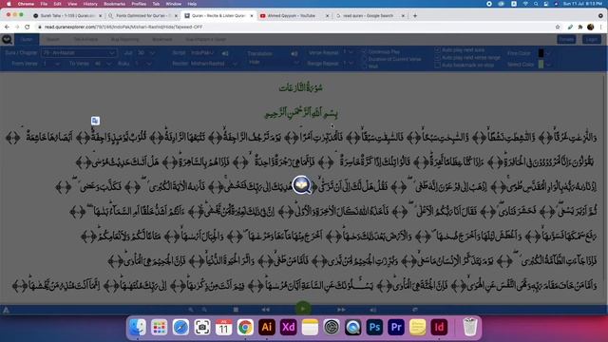
Task: Open Launchpad from the Dock
Action: 159,327
